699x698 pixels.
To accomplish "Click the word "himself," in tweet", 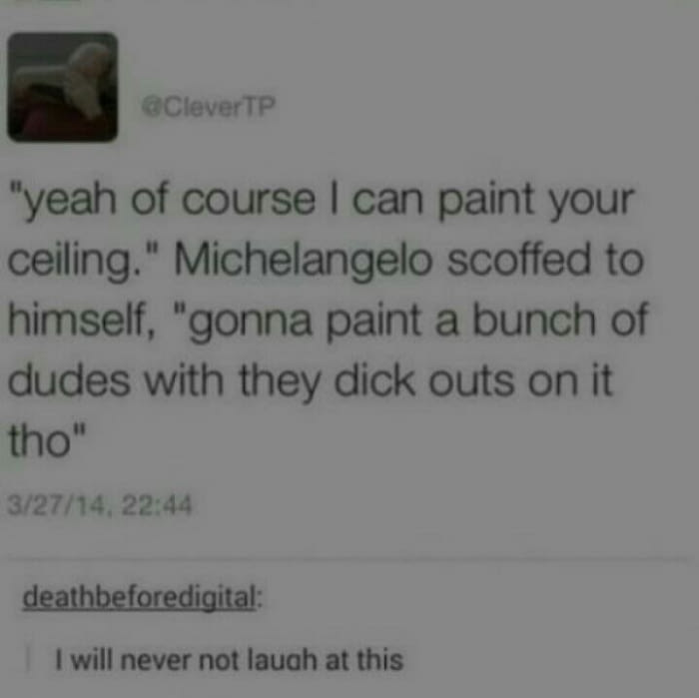I will (x=81, y=320).
